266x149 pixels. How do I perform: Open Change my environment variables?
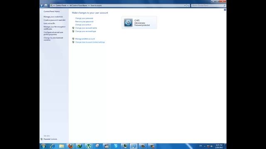(53, 39)
